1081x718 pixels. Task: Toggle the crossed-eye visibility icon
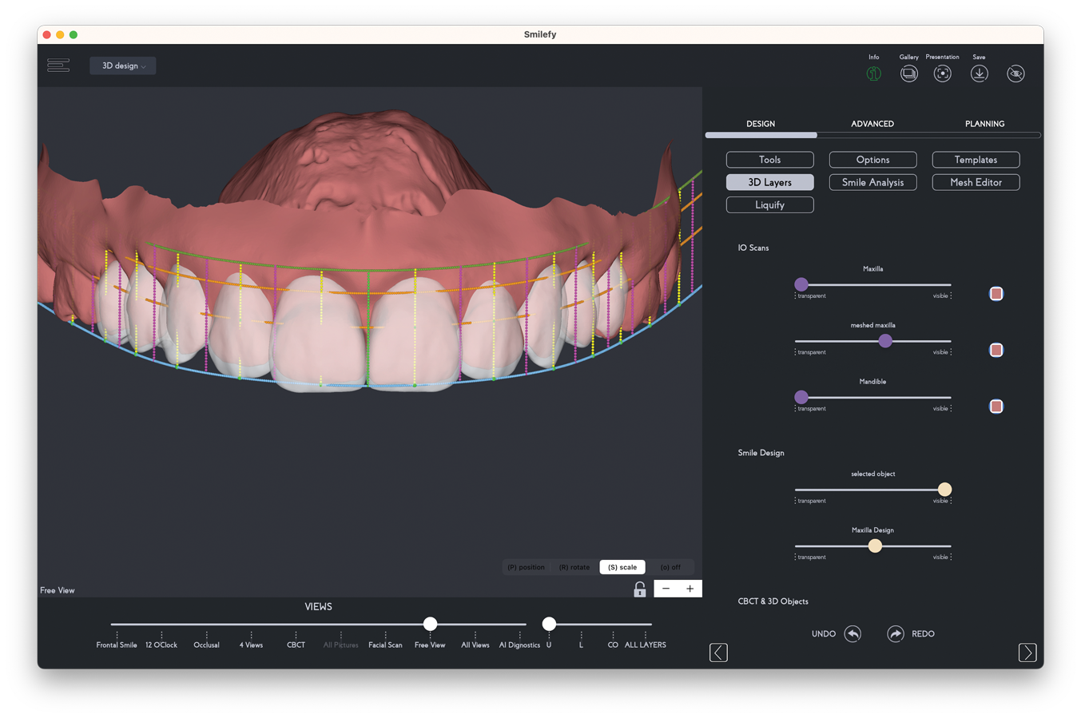[1015, 73]
